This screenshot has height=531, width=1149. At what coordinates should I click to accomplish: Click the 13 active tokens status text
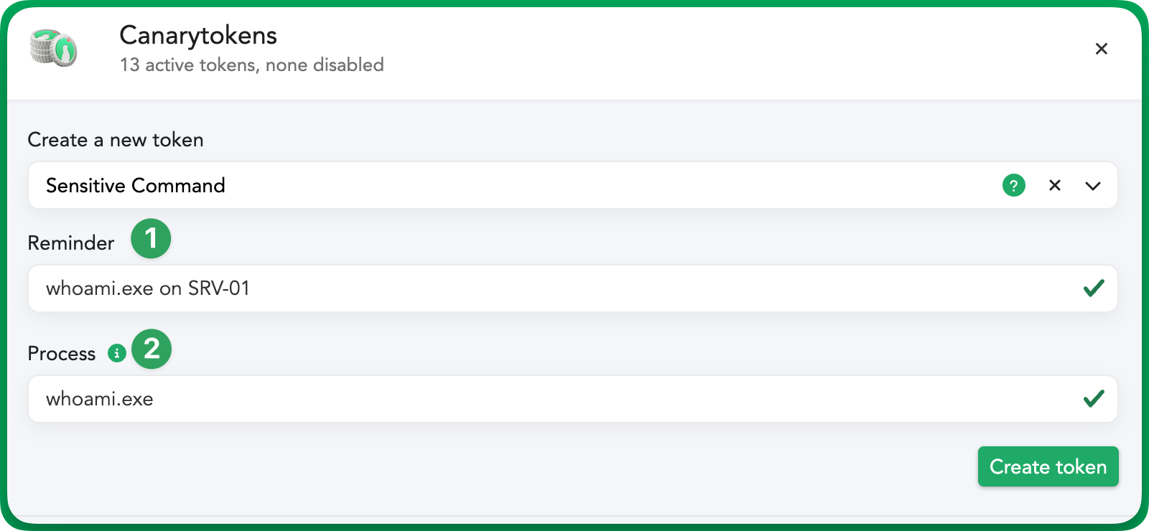click(252, 65)
